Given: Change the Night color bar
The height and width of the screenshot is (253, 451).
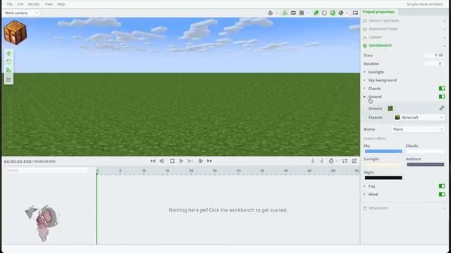Looking at the screenshot, I should [383, 178].
